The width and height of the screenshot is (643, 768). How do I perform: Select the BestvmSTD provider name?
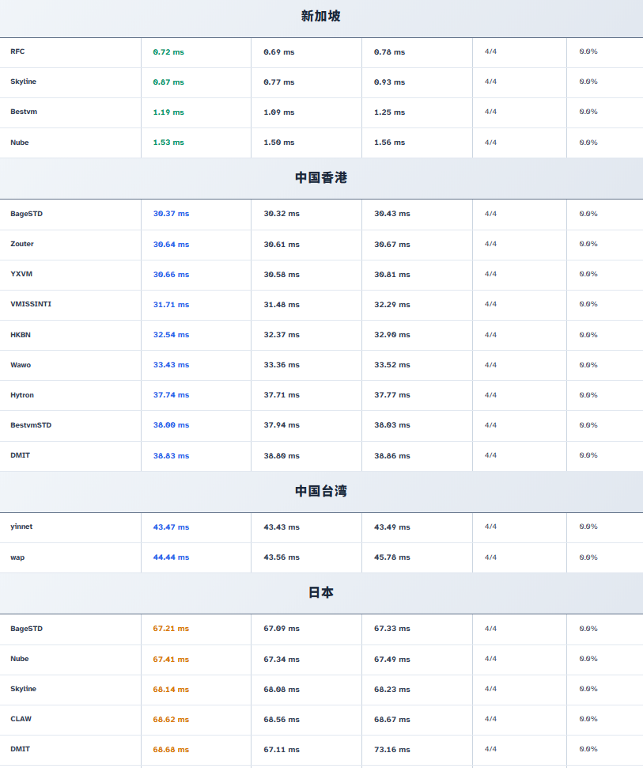point(31,425)
